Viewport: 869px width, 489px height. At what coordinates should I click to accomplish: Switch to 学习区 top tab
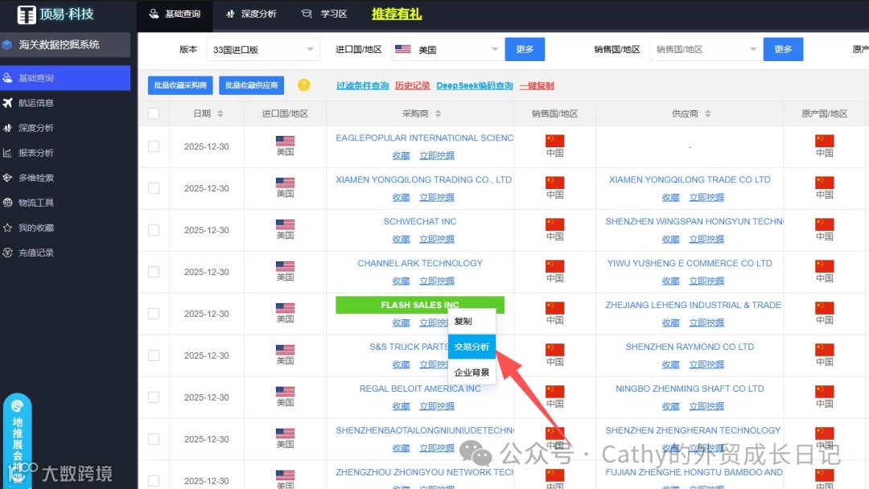point(324,14)
